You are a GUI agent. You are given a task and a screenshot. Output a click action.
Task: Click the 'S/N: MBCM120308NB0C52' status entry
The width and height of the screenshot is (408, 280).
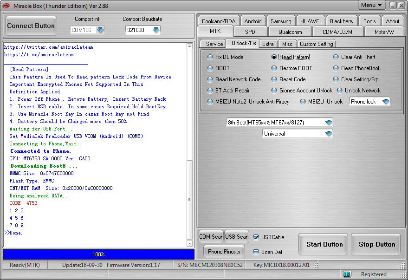click(210, 265)
